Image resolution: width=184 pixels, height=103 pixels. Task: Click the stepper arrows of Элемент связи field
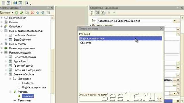click(160, 99)
